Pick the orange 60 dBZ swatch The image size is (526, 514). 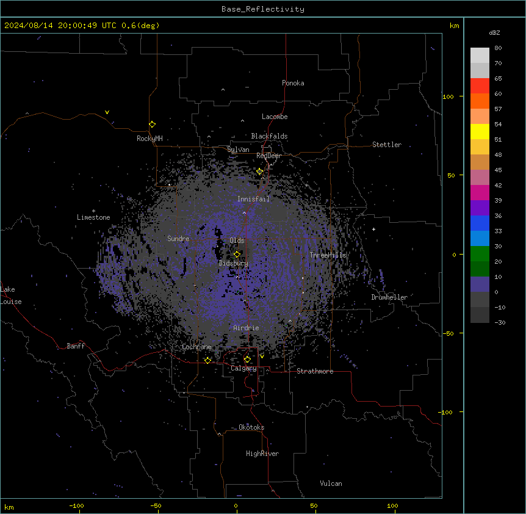pyautogui.click(x=480, y=101)
